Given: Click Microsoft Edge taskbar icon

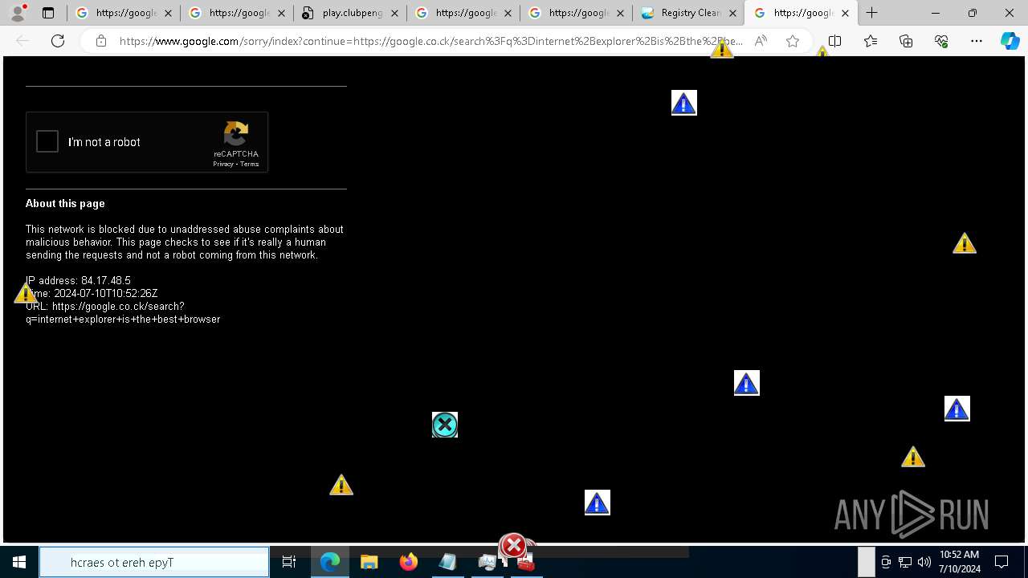Looking at the screenshot, I should pos(330,562).
